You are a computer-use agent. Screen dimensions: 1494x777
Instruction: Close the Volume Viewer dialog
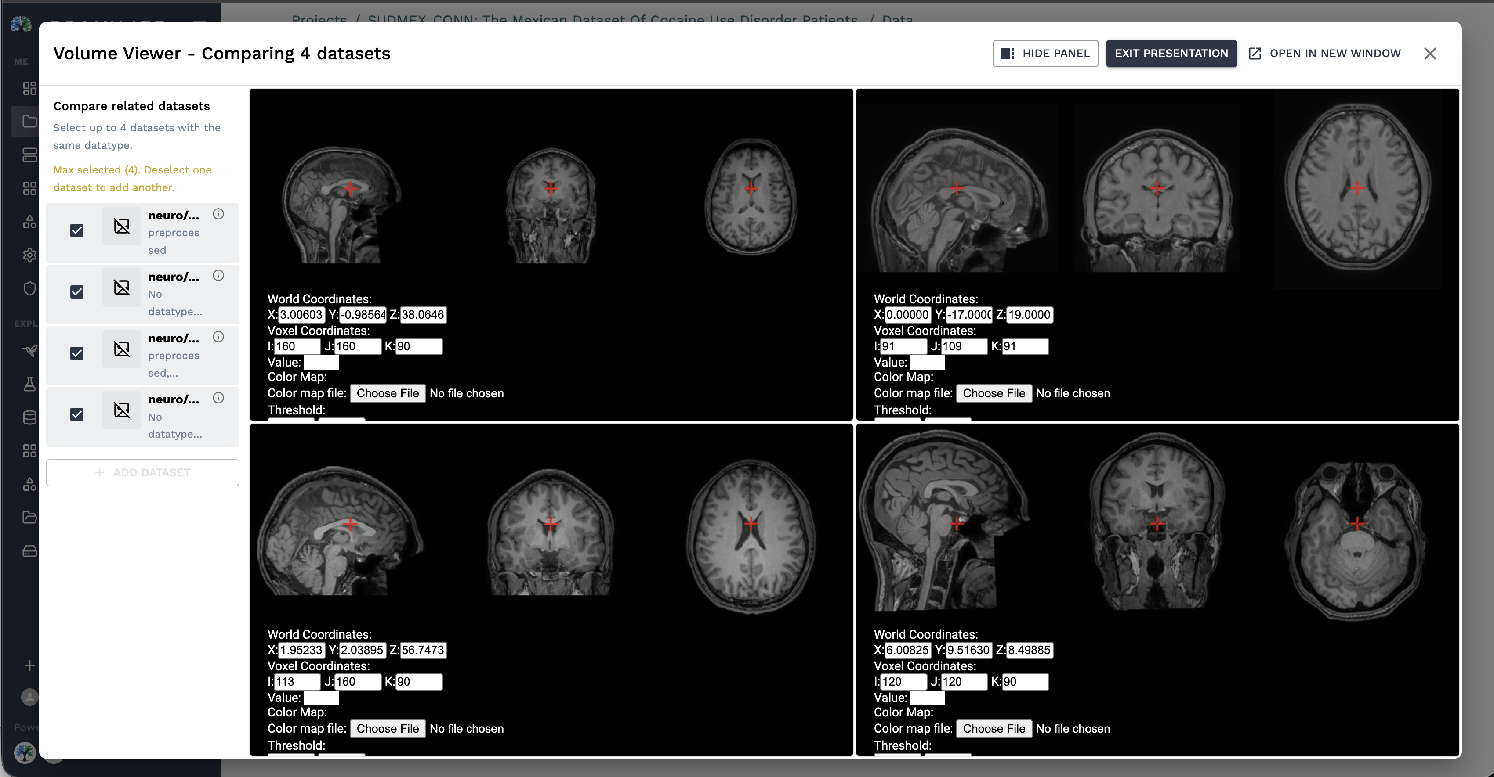click(x=1429, y=53)
